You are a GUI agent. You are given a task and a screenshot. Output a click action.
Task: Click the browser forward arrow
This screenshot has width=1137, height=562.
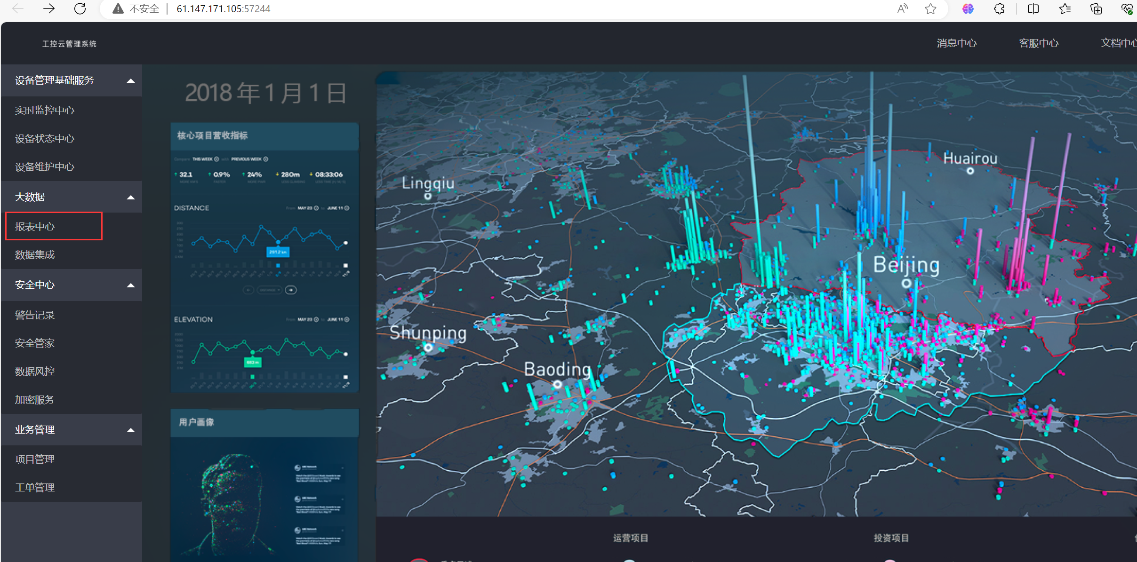[49, 8]
